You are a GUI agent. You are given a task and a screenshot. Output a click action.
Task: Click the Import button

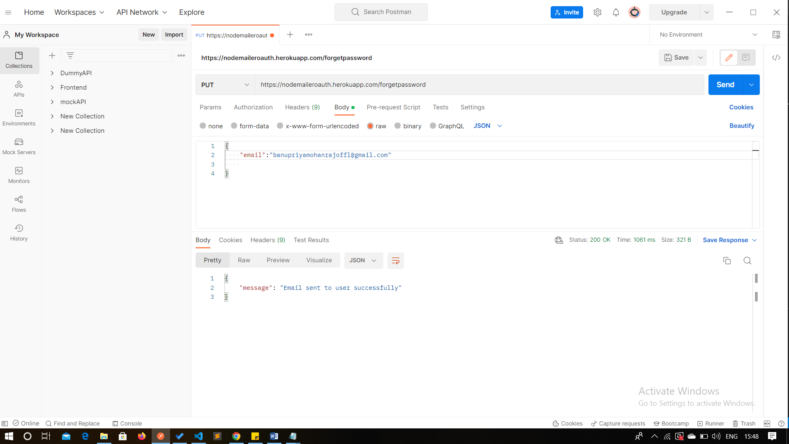tap(174, 35)
